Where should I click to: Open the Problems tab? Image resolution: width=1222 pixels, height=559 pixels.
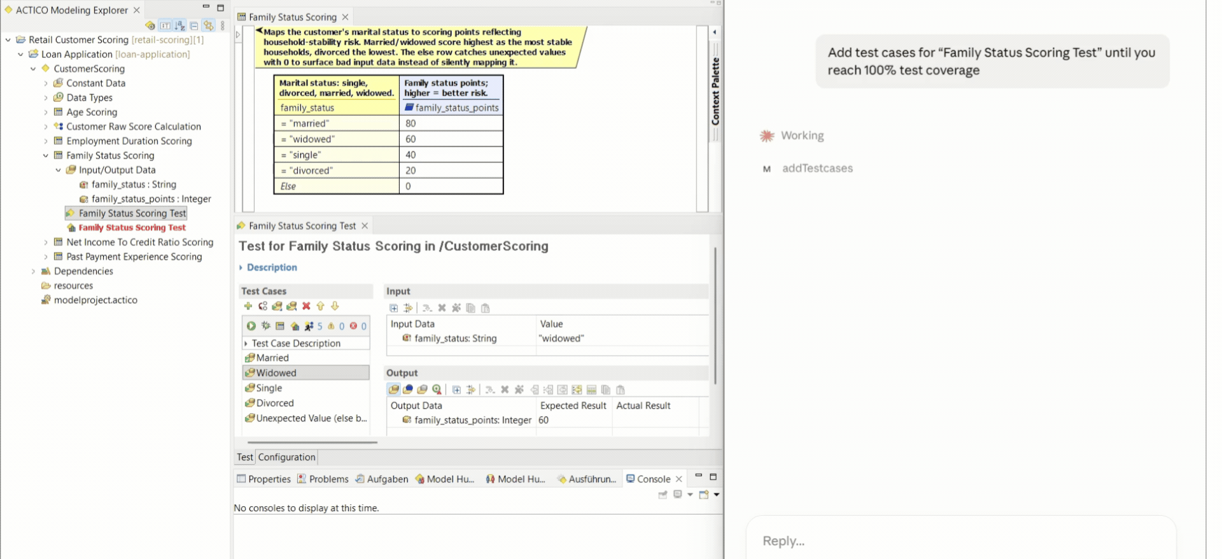(323, 479)
